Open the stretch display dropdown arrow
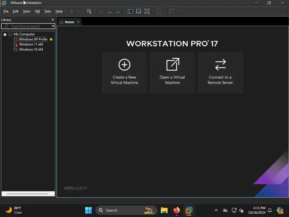The width and height of the screenshot is (289, 217). coord(177,11)
